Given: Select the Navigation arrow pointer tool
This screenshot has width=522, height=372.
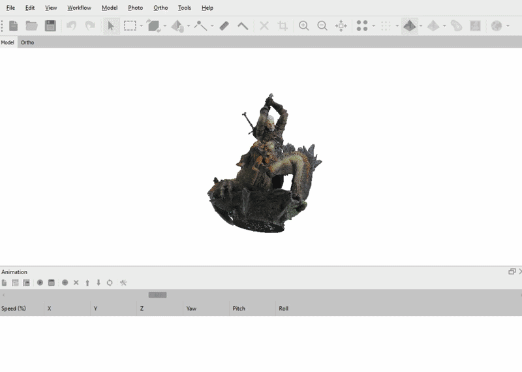Looking at the screenshot, I should (111, 25).
